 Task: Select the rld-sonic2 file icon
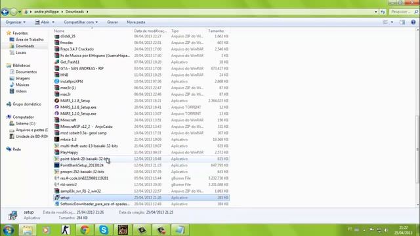pyautogui.click(x=57, y=184)
